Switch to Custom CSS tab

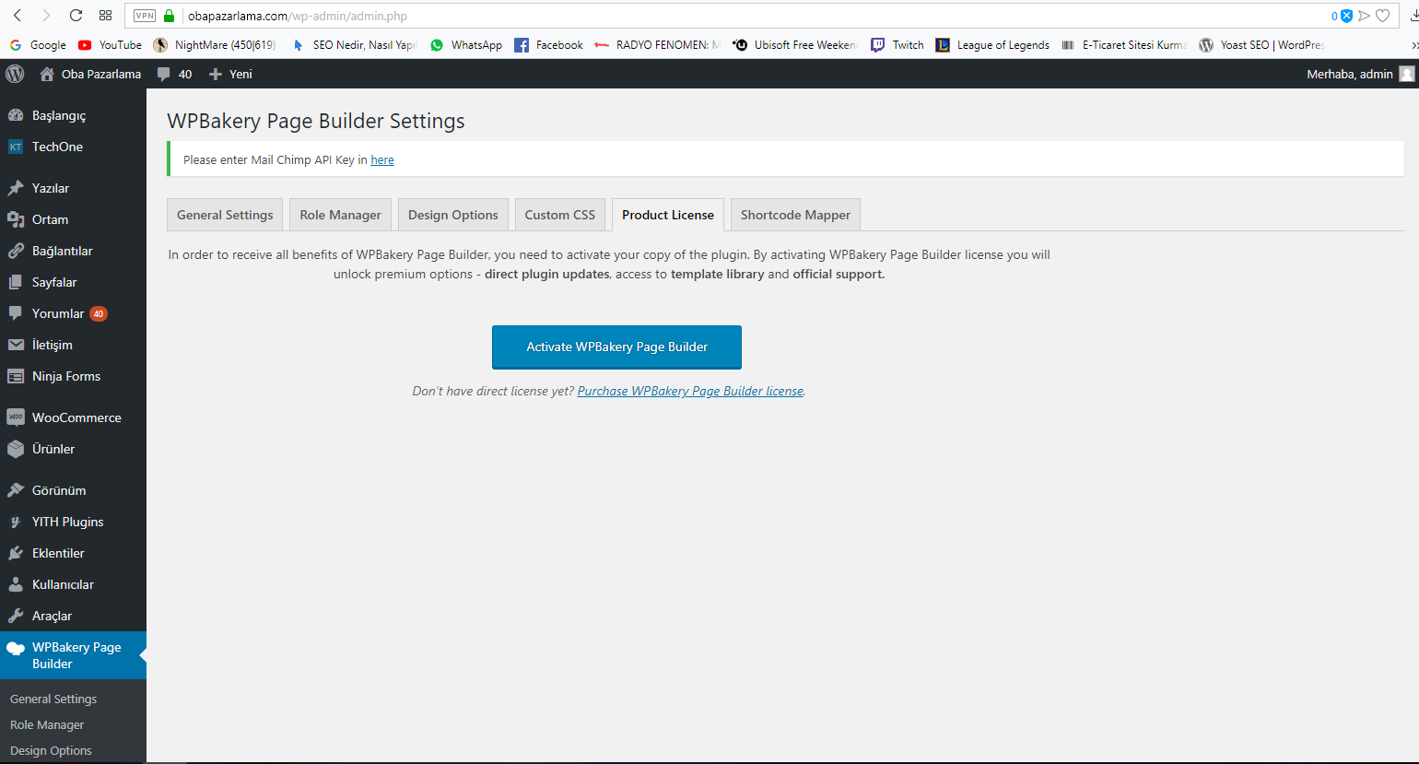tap(560, 215)
